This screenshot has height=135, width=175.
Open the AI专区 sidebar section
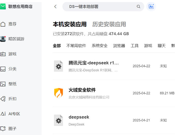coord(14,114)
